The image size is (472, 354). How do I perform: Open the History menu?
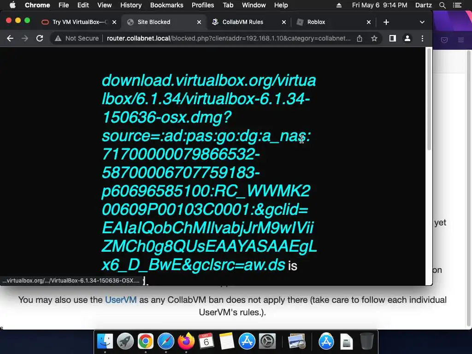131,5
